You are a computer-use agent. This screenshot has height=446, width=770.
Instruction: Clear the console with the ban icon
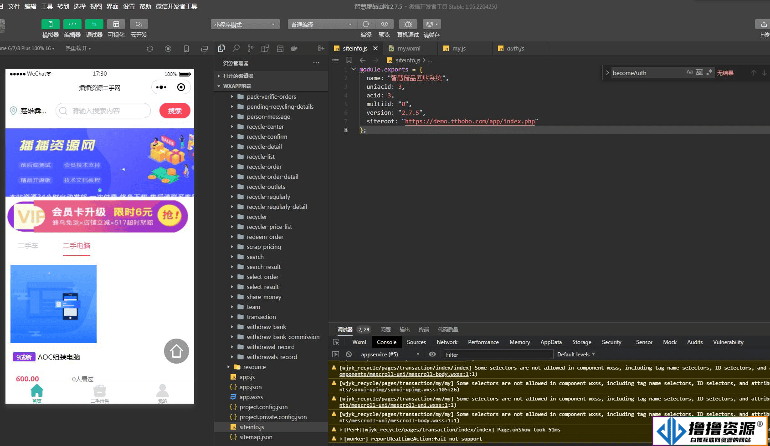(x=349, y=354)
